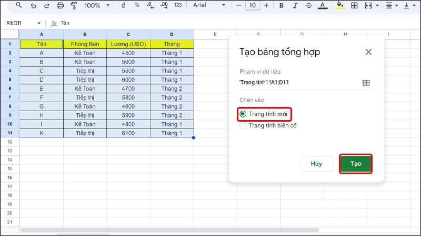The height and width of the screenshot is (236, 421).
Task: Open vertical align dropdown
Action: [409, 5]
